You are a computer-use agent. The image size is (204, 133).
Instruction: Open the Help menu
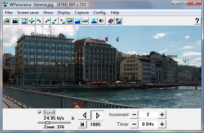pos(115,13)
